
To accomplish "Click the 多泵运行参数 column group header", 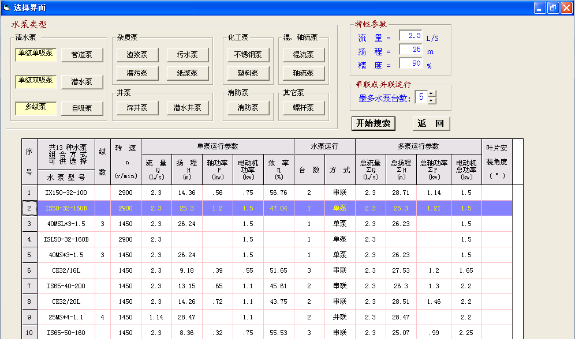I will [419, 146].
